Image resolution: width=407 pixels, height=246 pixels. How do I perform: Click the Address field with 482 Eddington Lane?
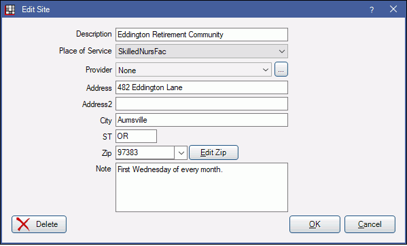[x=202, y=87]
